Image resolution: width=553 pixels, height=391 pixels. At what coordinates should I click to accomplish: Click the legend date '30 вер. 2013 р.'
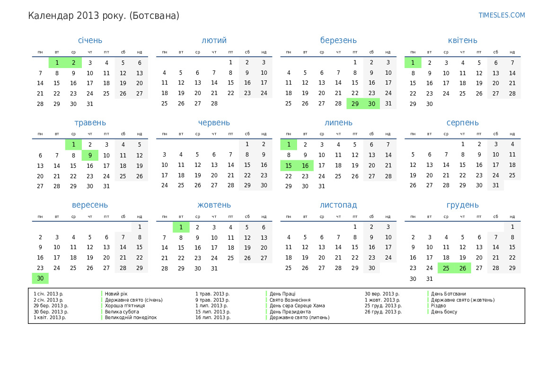[382, 294]
